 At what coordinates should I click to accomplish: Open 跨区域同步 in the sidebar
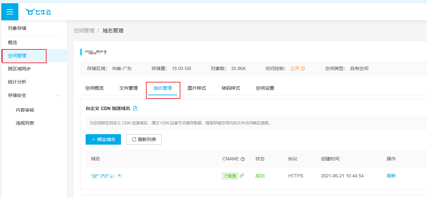[x=19, y=69]
